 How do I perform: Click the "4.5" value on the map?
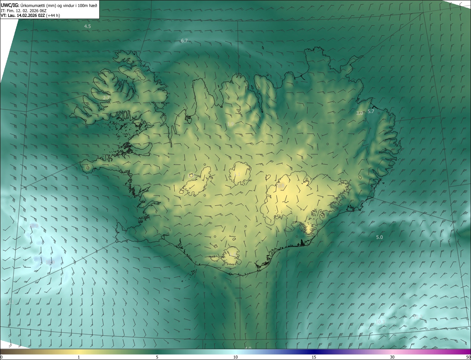pos(88,27)
